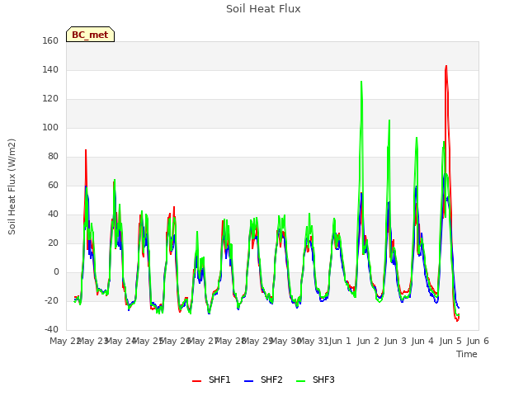Click the 40 y-axis tick label
The width and height of the screenshot is (528, 396).
click(x=53, y=214)
